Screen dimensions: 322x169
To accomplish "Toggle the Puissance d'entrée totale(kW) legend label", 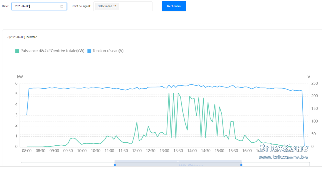I will coord(52,51).
